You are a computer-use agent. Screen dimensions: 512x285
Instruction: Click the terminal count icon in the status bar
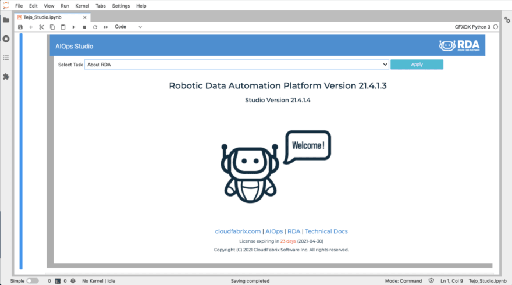tap(58, 281)
